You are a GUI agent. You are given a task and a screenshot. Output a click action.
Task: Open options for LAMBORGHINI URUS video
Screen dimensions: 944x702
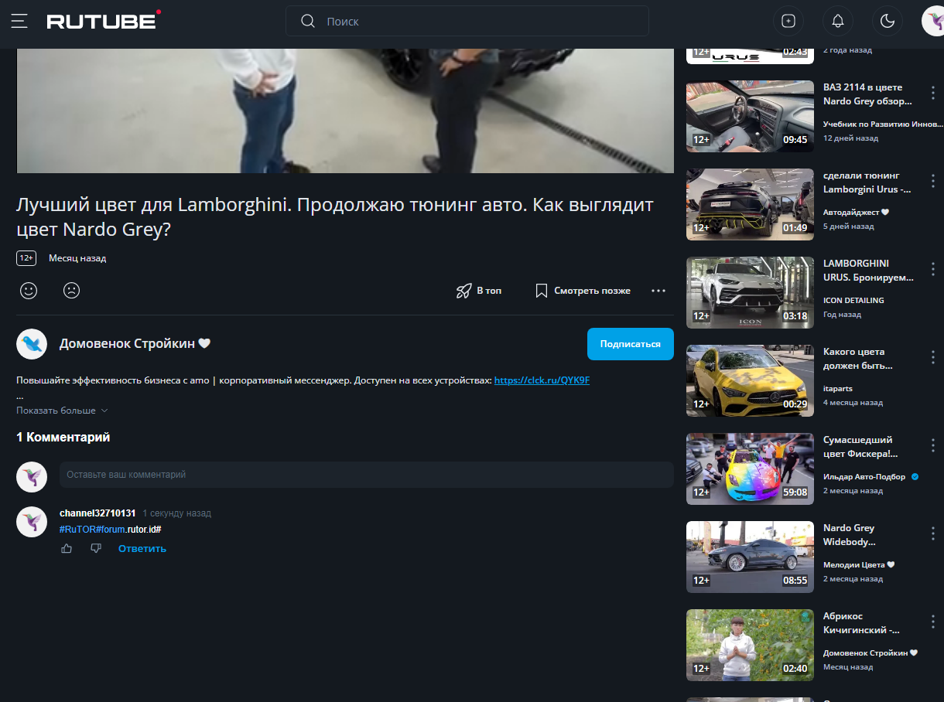pyautogui.click(x=933, y=269)
